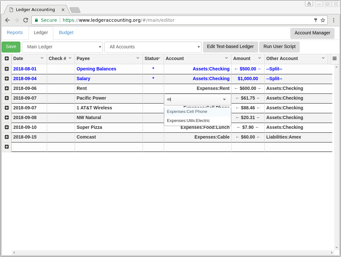Reload the page using the refresh icon
Screen dimensions: 341x257
[x=26, y=20]
